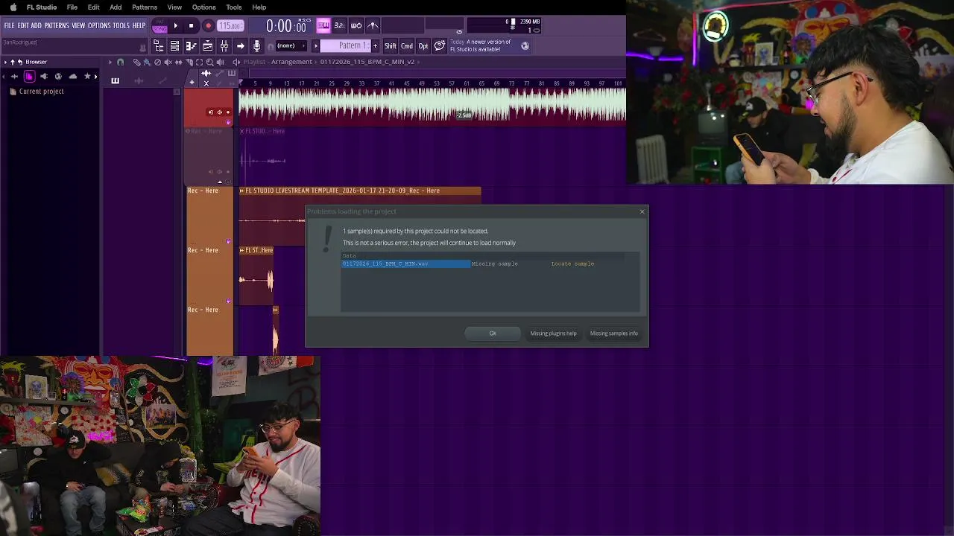Expand the arrow left of Pattern 1
This screenshot has width=954, height=536.
click(x=315, y=46)
